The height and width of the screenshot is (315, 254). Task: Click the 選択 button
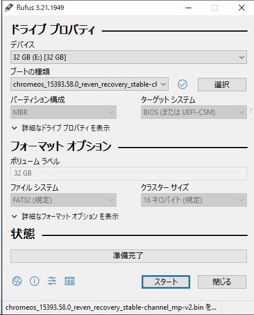pyautogui.click(x=222, y=84)
